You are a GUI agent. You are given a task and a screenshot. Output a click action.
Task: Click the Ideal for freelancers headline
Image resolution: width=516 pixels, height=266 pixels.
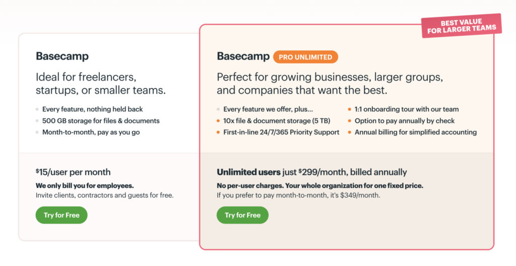pos(100,84)
